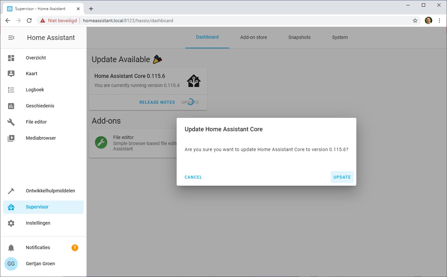Open a new browser tab
The width and height of the screenshot is (447, 277).
pyautogui.click(x=91, y=9)
